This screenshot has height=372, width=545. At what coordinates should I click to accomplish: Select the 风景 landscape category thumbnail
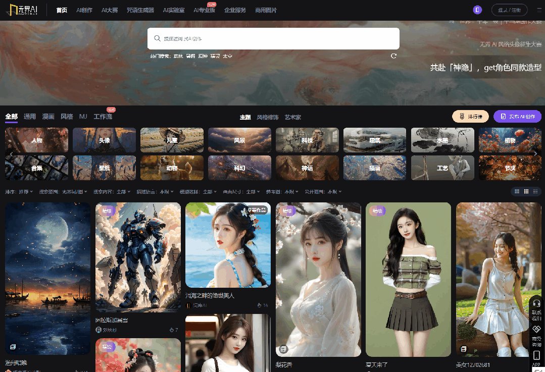pyautogui.click(x=239, y=140)
